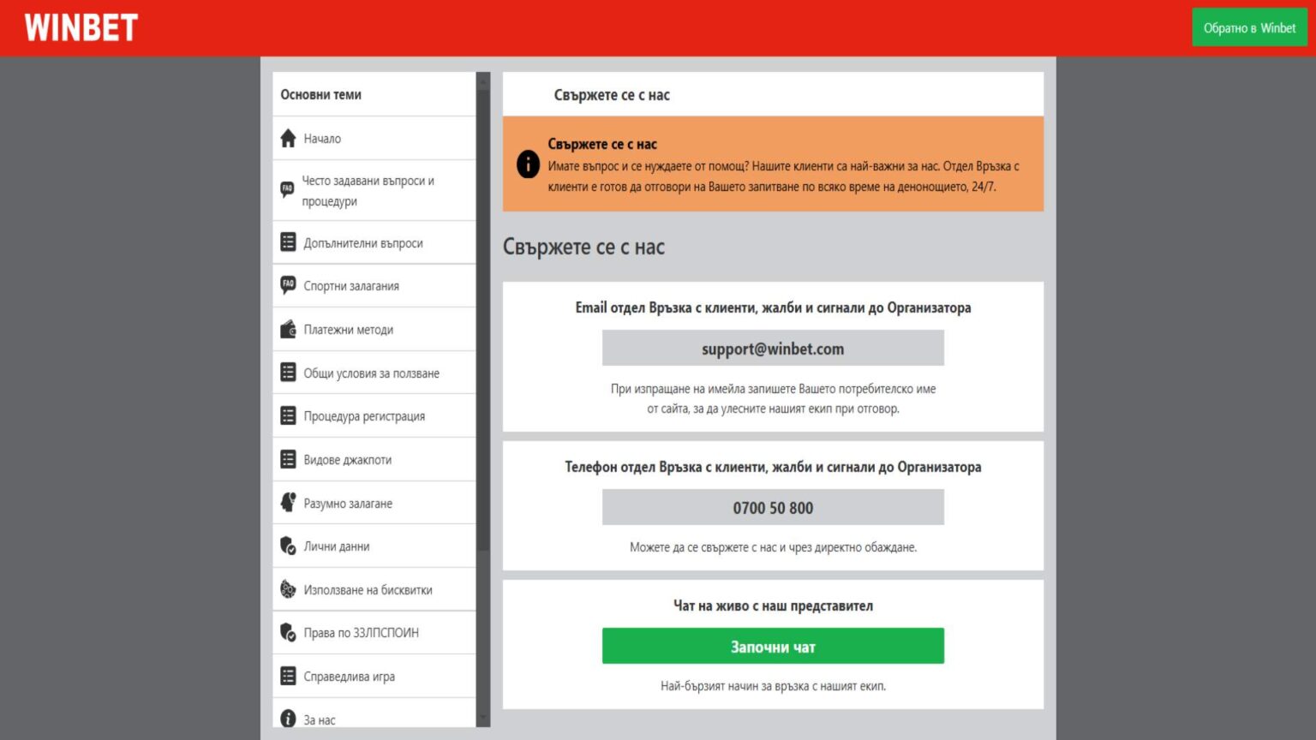This screenshot has height=740, width=1316.
Task: Click the WINBET logo
Action: (x=81, y=28)
